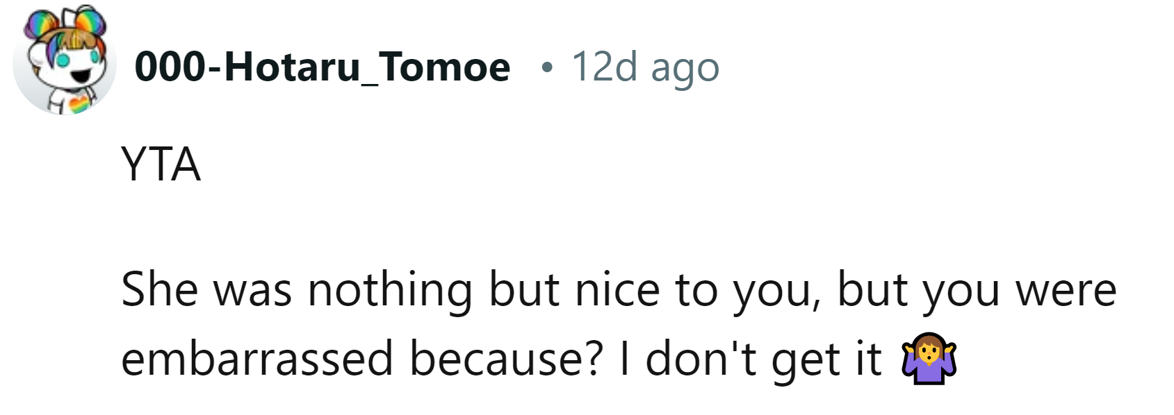Image resolution: width=1174 pixels, height=415 pixels.
Task: Click the bullet separator before the timestamp
Action: point(548,67)
